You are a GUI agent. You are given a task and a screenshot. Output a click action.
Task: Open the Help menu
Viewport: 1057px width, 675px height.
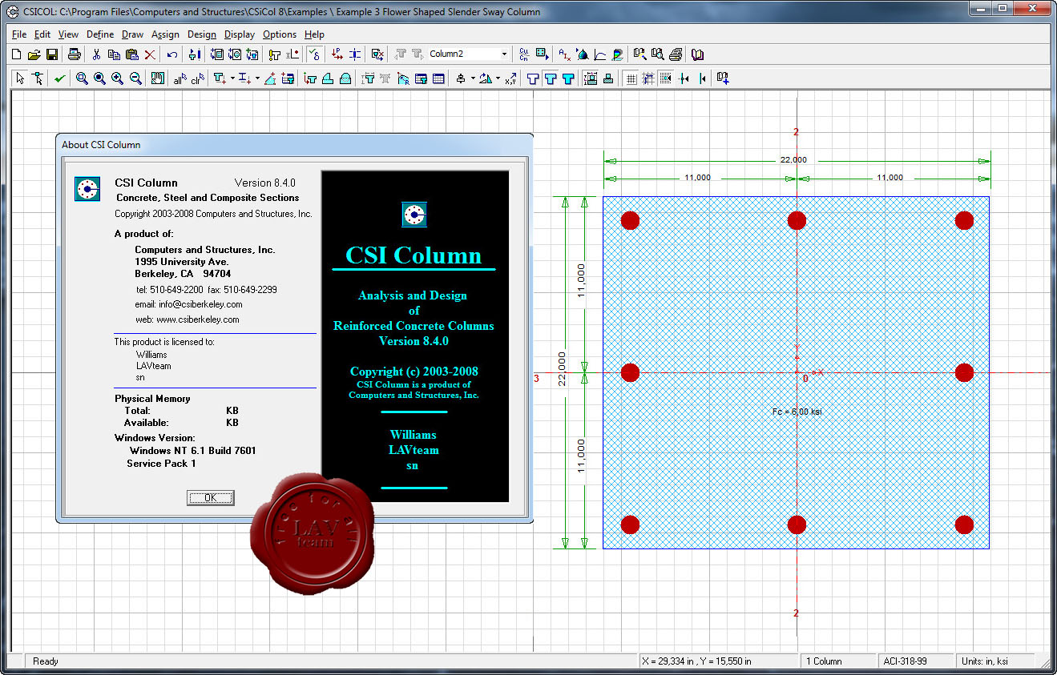click(x=314, y=34)
